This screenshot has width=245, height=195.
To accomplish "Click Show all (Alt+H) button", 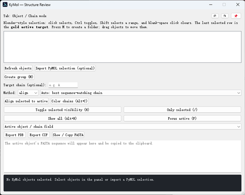I will 62,119.
